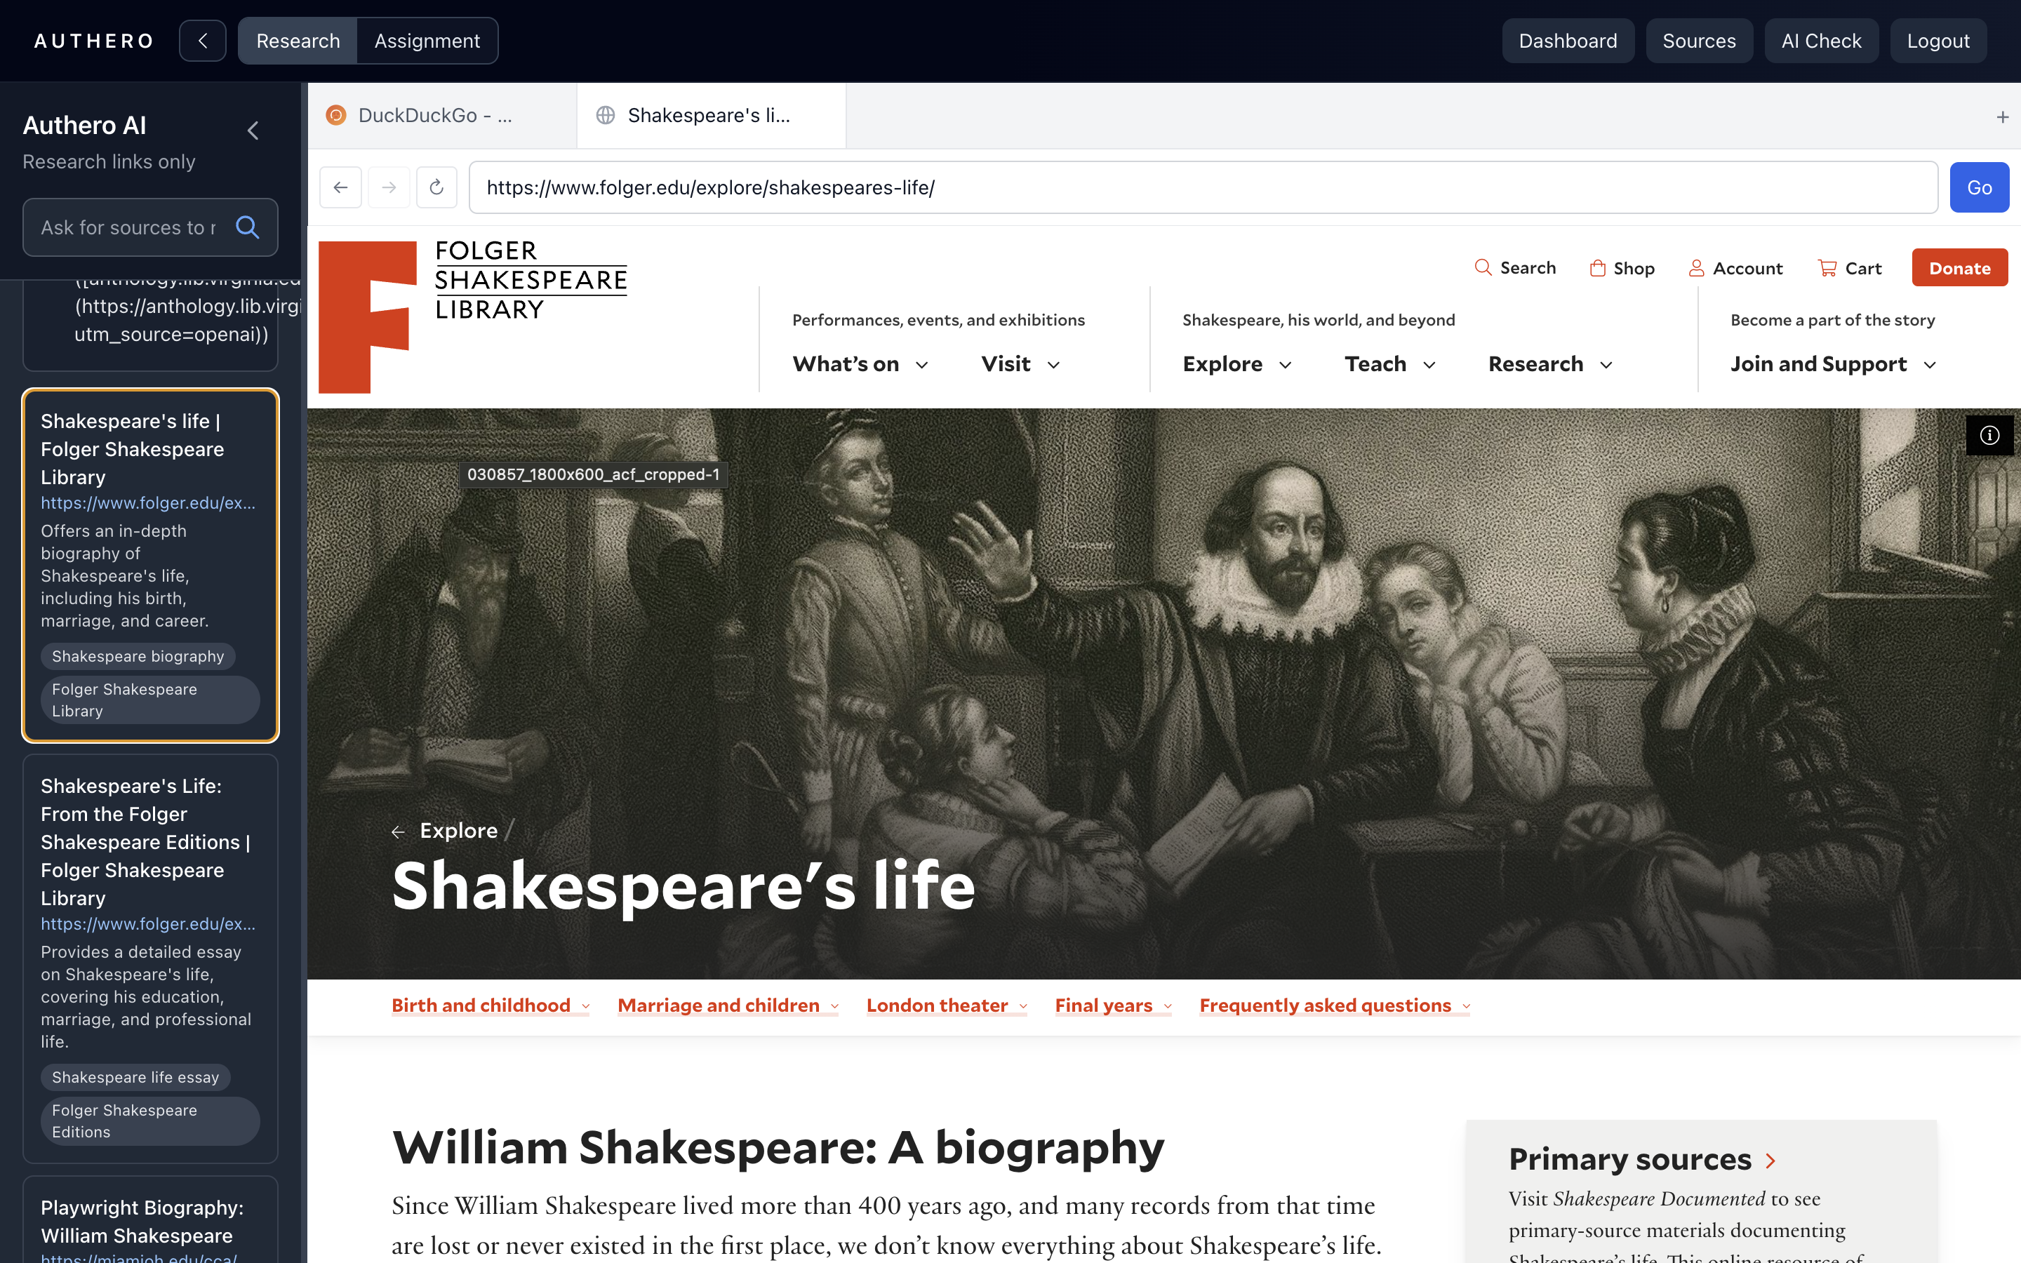Click the Folger Shakespeare Library logo
2021x1263 pixels.
pos(473,316)
